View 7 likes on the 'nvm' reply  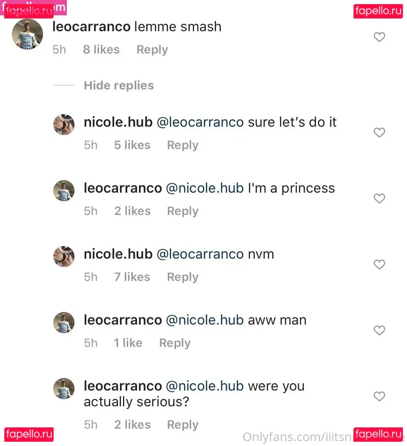pos(132,277)
